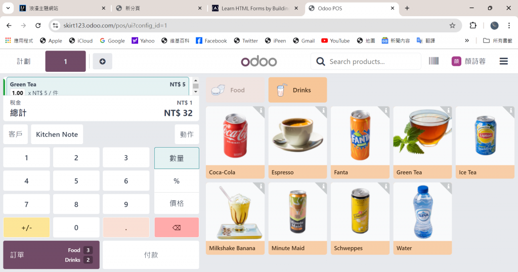The width and height of the screenshot is (518, 272).
Task: Select the 數量 quantity mode
Action: click(177, 158)
